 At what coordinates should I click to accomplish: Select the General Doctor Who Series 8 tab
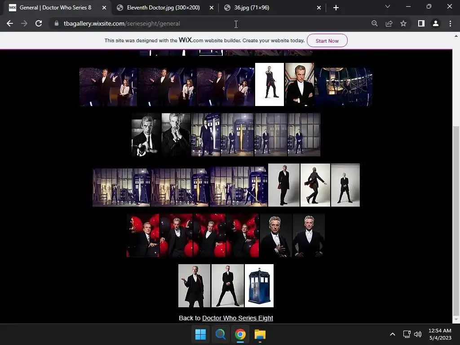56,8
